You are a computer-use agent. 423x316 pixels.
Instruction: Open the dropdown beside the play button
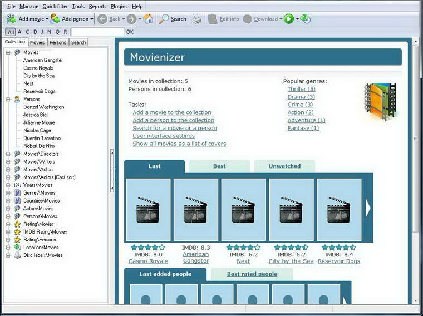(297, 19)
